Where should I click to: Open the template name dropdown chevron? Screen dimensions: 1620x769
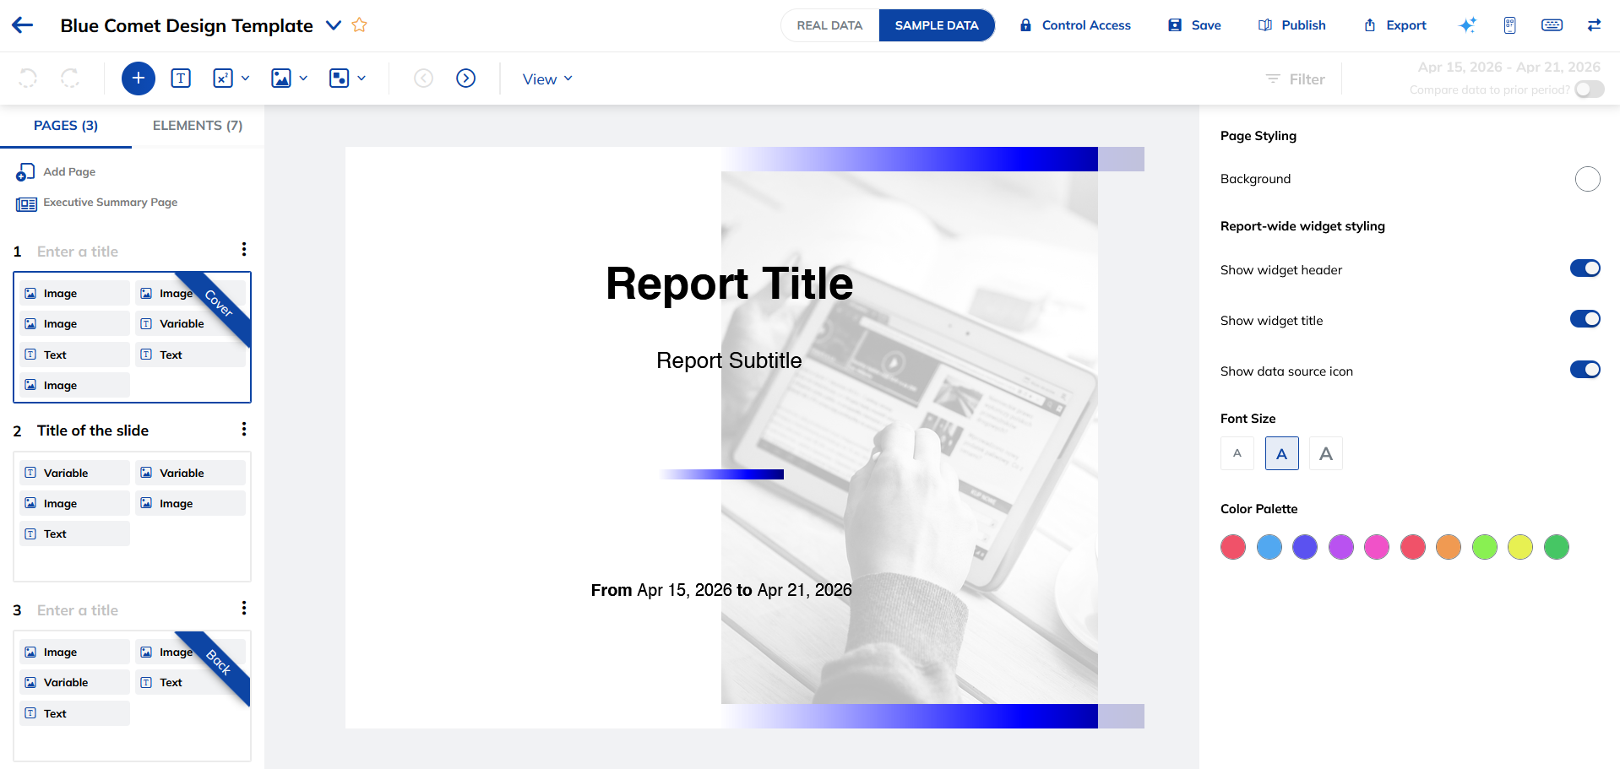[x=334, y=25]
